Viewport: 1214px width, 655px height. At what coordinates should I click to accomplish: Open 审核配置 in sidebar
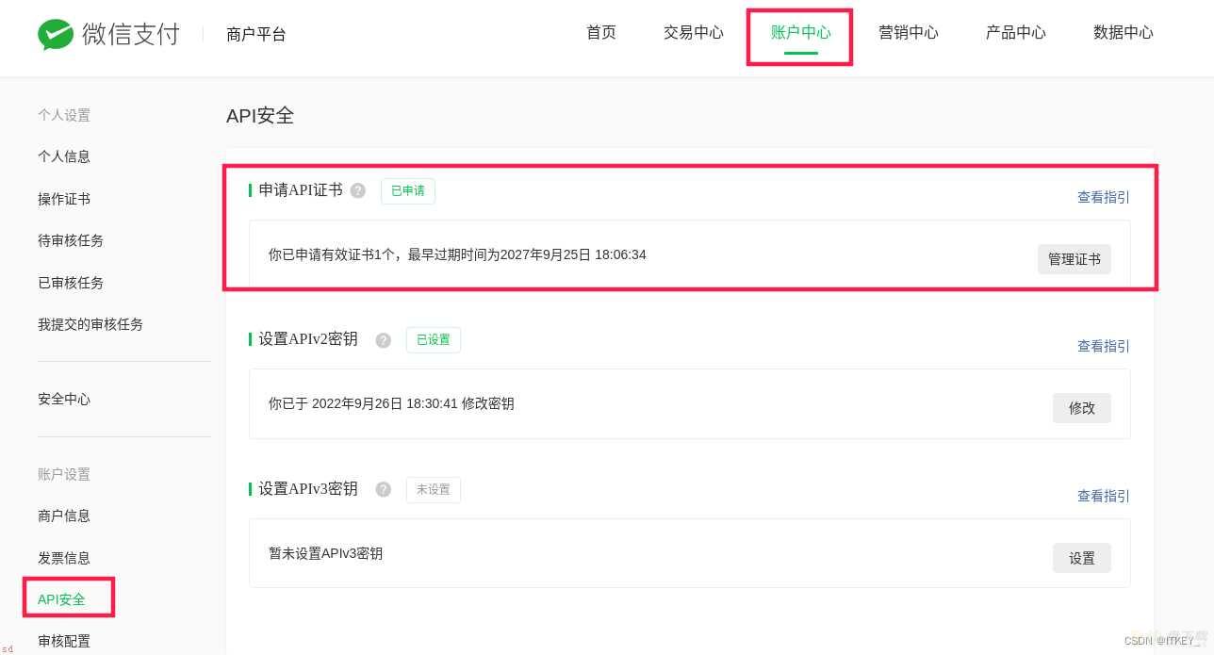click(x=64, y=641)
